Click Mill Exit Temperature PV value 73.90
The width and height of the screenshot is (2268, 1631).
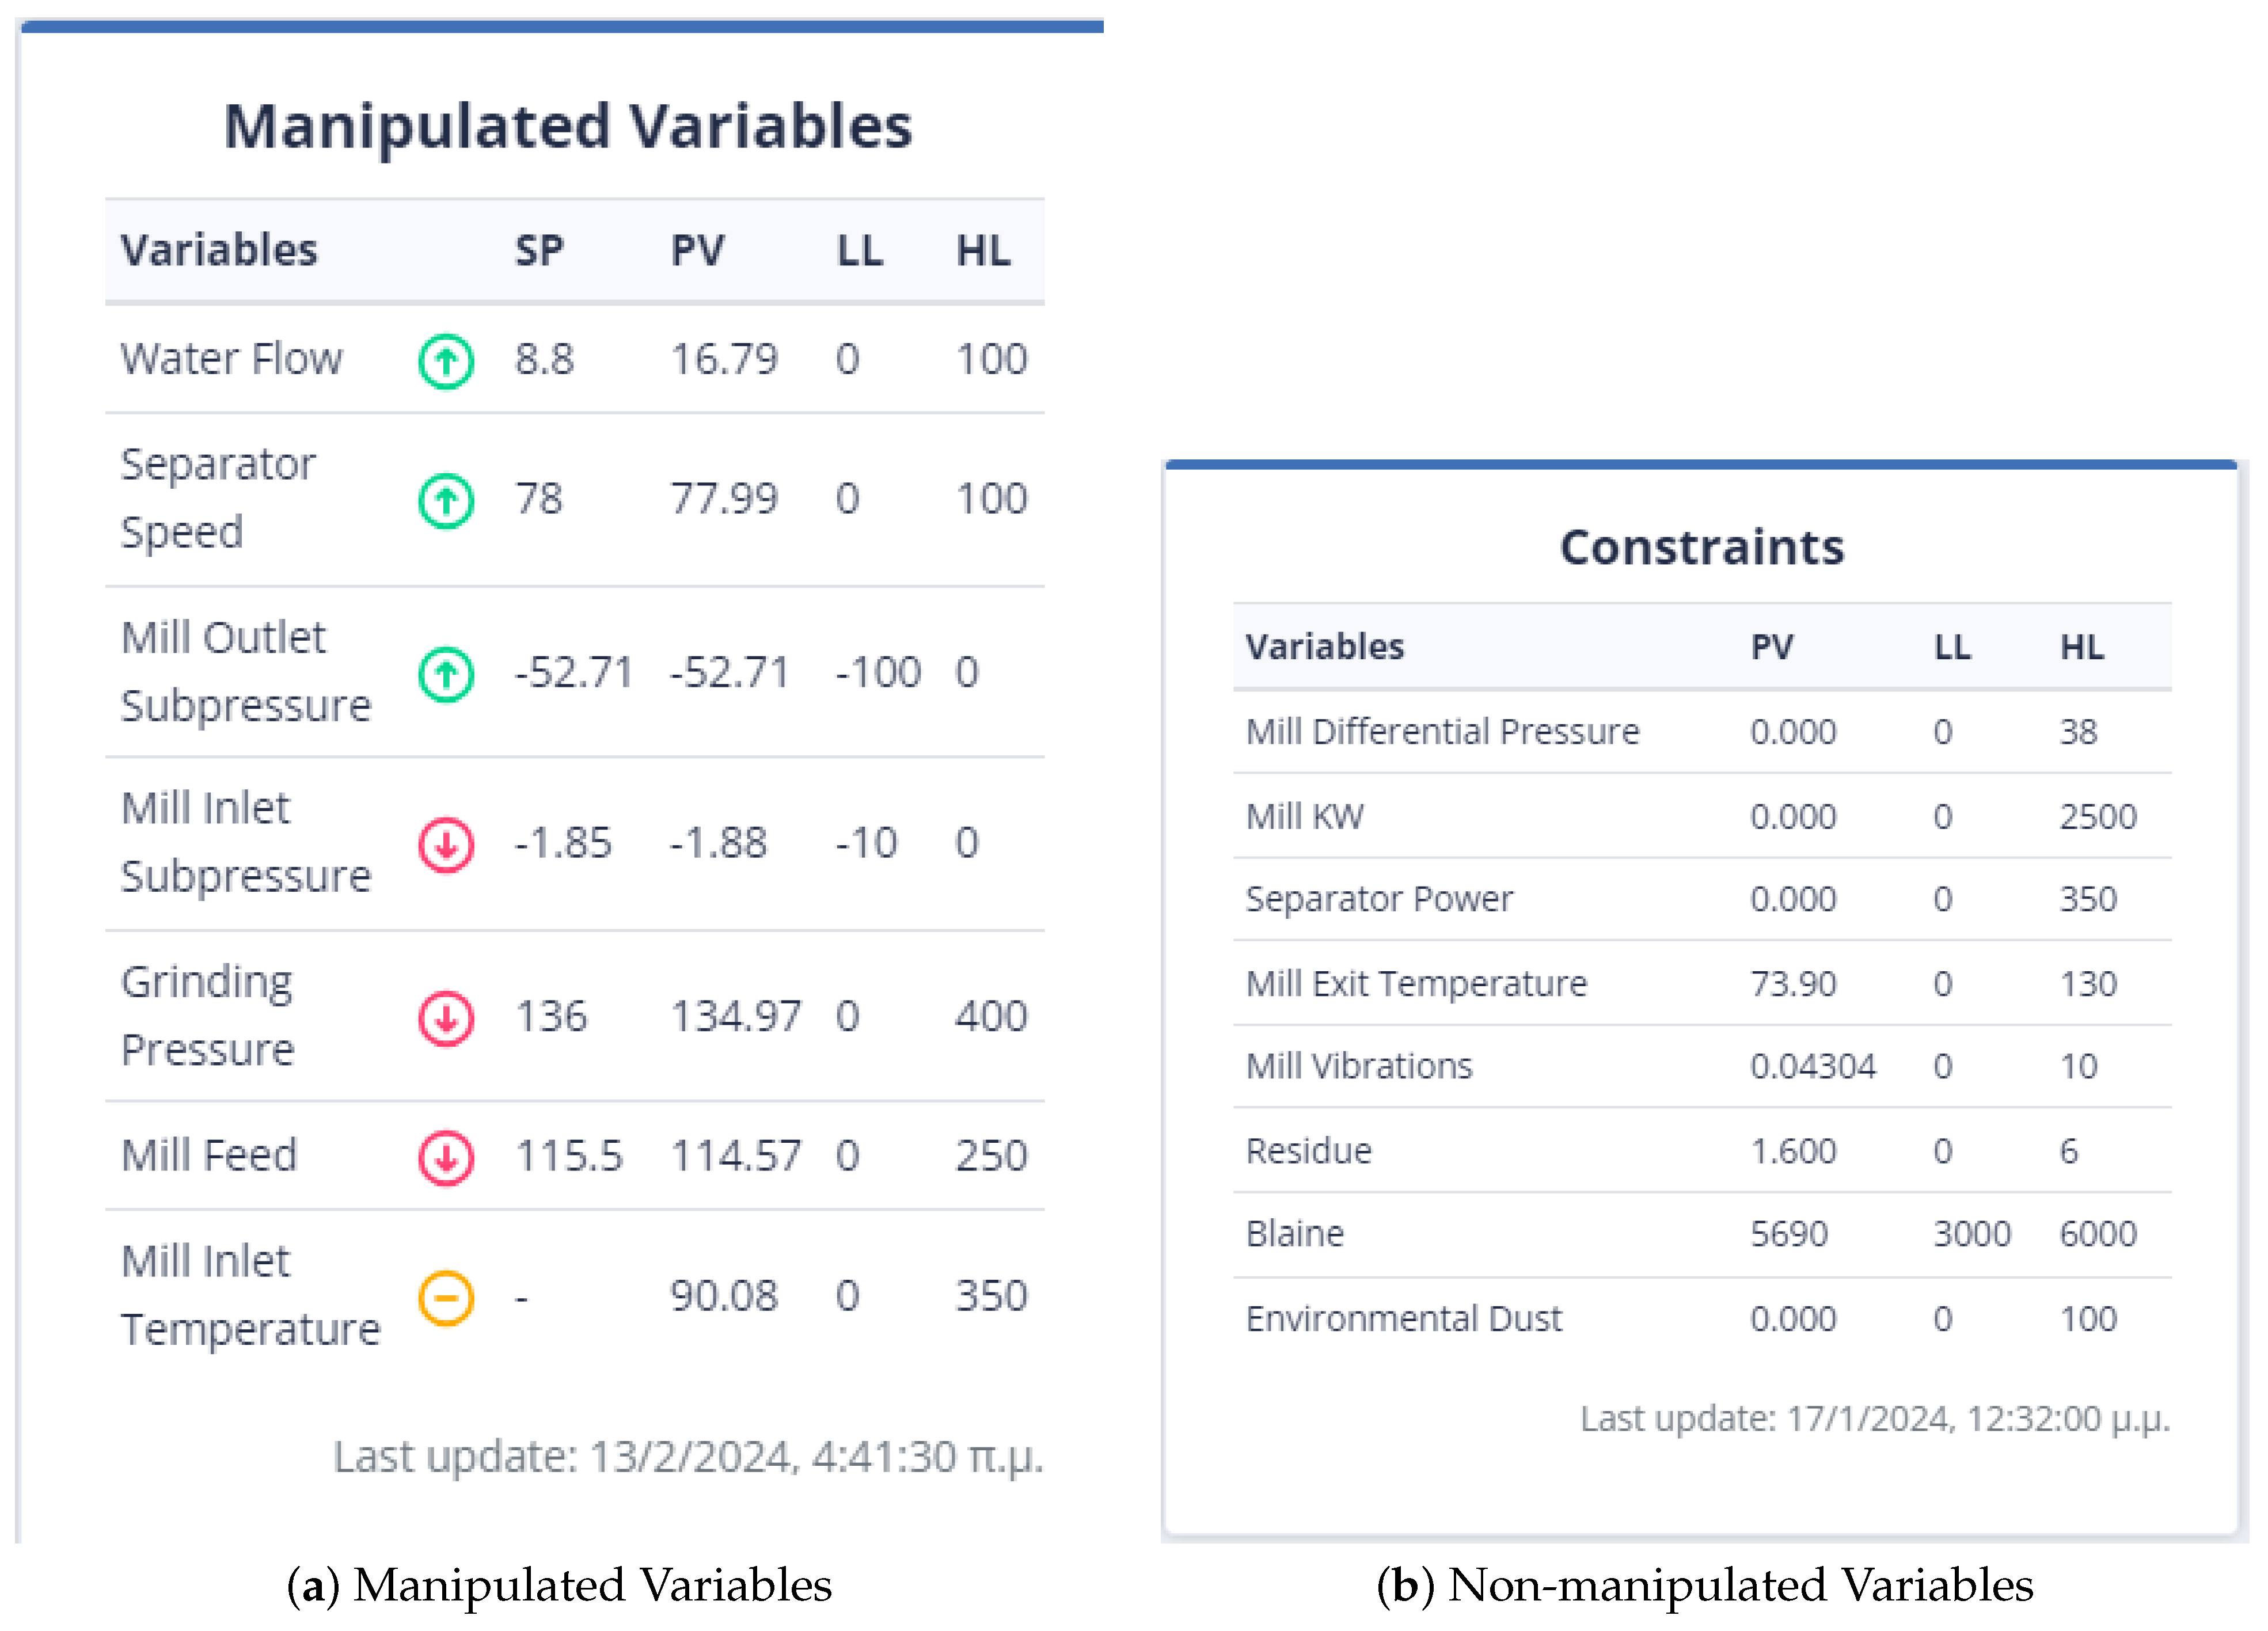coord(1792,983)
